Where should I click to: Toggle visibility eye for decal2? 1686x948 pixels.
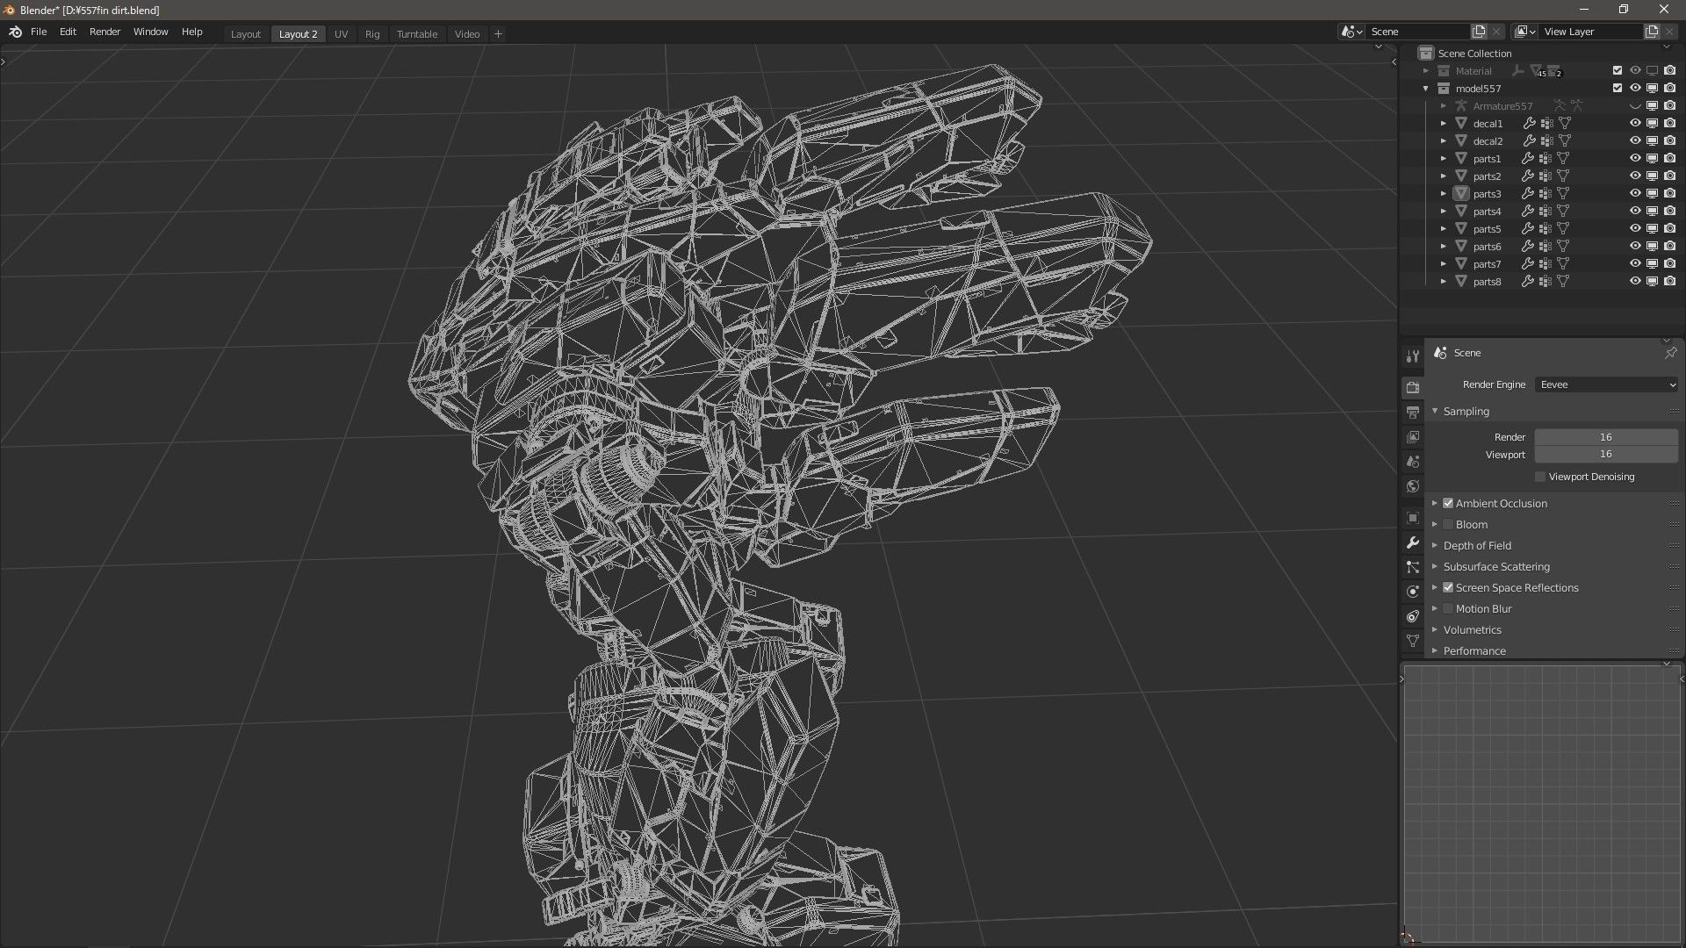pos(1635,141)
